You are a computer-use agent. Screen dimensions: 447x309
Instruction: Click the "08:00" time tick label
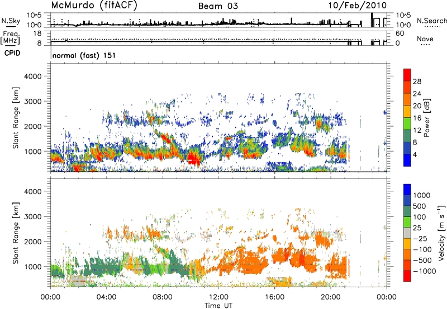(163, 297)
